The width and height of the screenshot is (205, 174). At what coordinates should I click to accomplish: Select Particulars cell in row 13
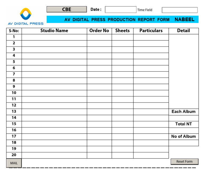coord(151,112)
